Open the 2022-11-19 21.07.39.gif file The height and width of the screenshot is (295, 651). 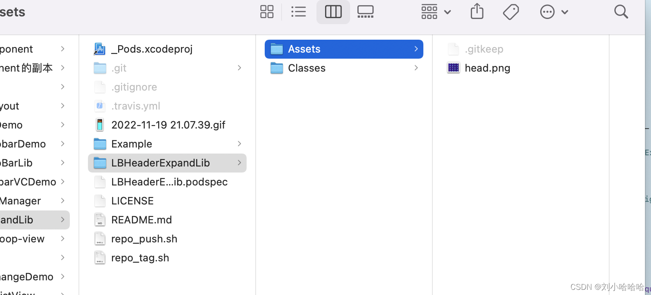click(168, 125)
